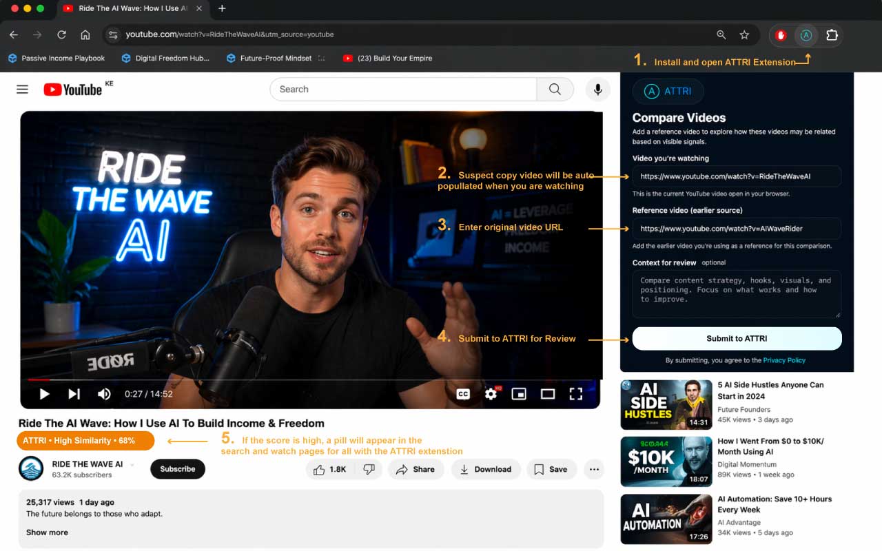The height and width of the screenshot is (551, 882).
Task: Open the Passive Income Playbook bookmark
Action: (56, 59)
